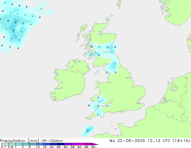This screenshot has height=148, width=191.
Task: Click the "(18+19)" forecast hour text
Action: pyautogui.click(x=181, y=141)
